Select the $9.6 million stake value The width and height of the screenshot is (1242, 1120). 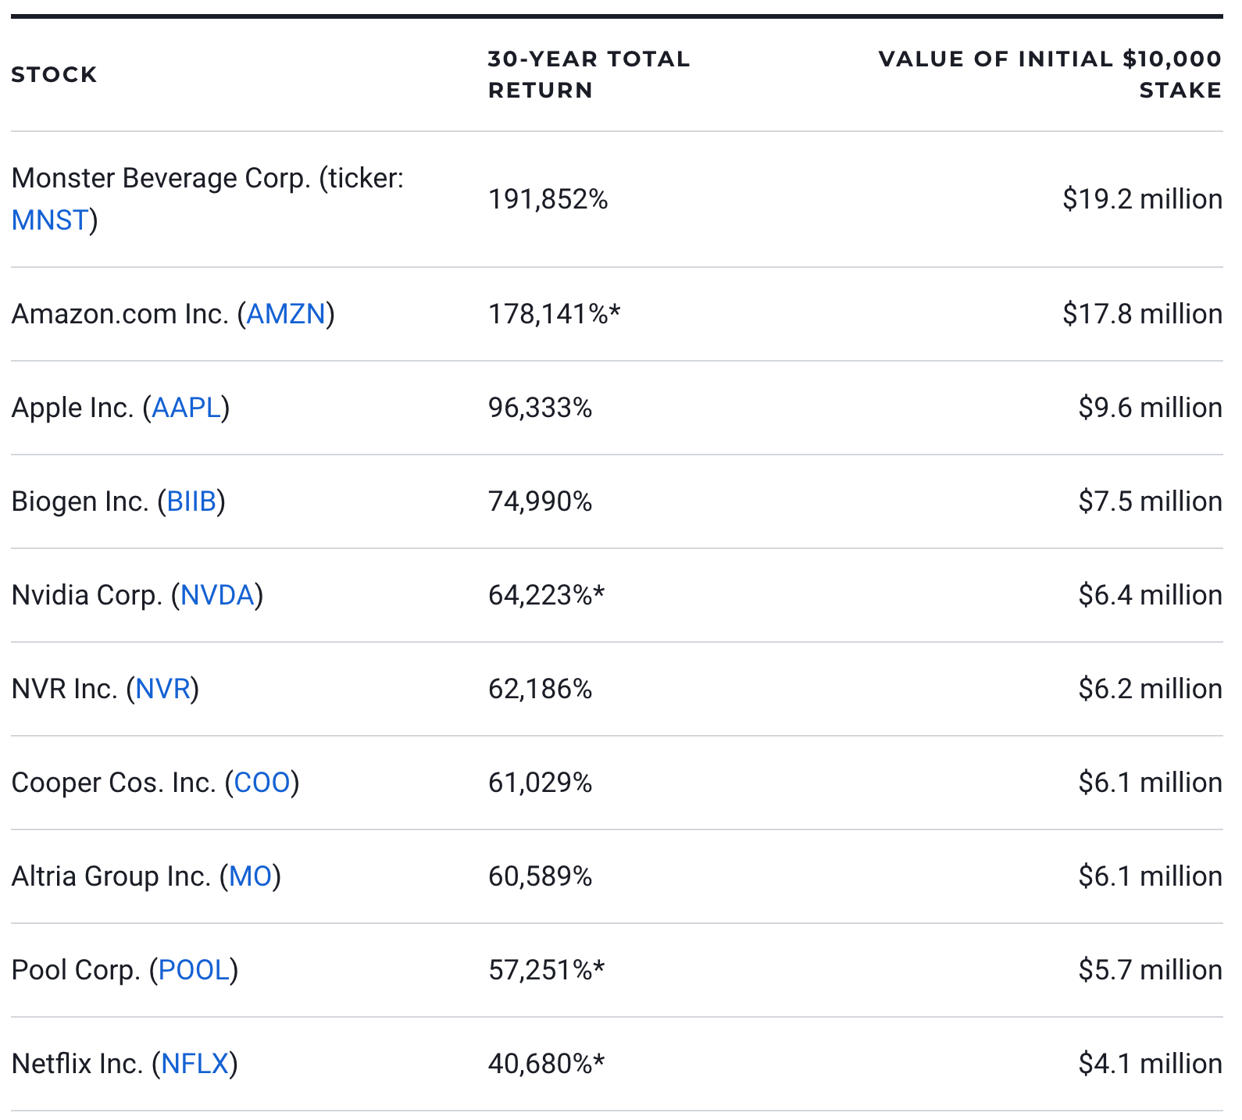pos(1150,408)
